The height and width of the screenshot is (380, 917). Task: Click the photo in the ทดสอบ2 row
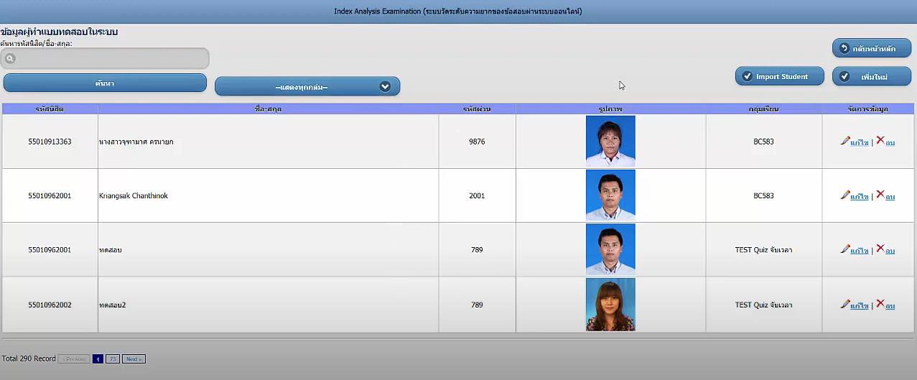tap(610, 305)
